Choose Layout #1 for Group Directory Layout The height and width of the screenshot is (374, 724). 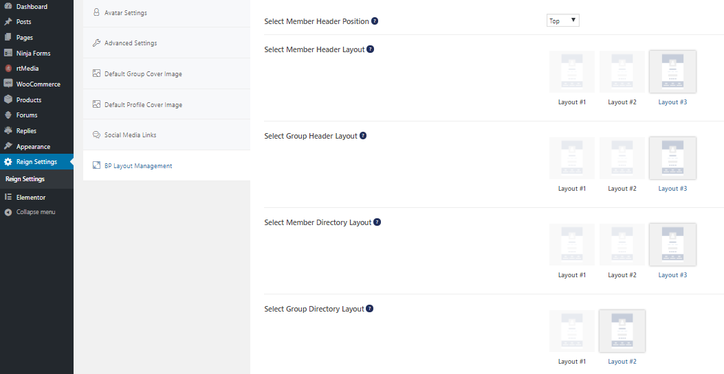point(572,331)
